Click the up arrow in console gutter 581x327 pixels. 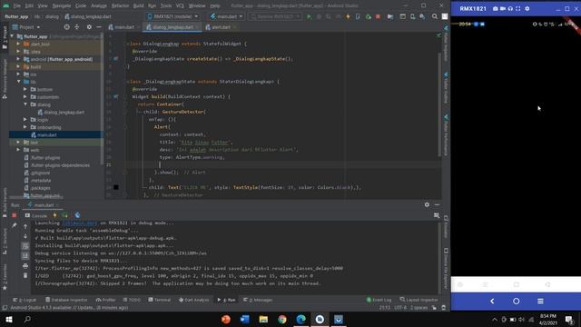[25, 226]
